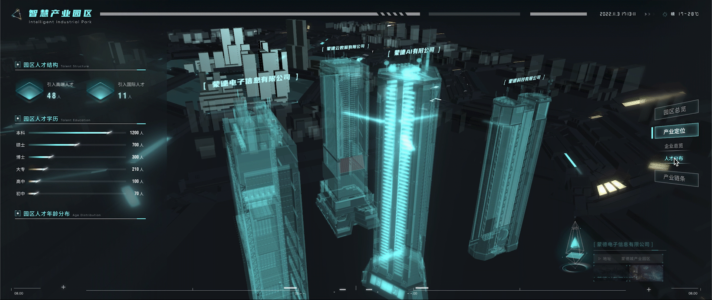Click the 蒙德科技有限公司 building label

click(x=524, y=79)
